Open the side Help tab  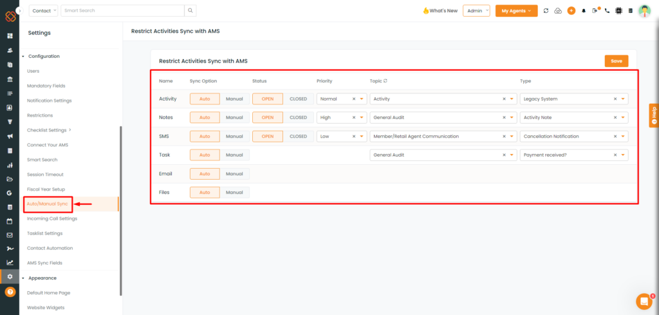pos(654,115)
